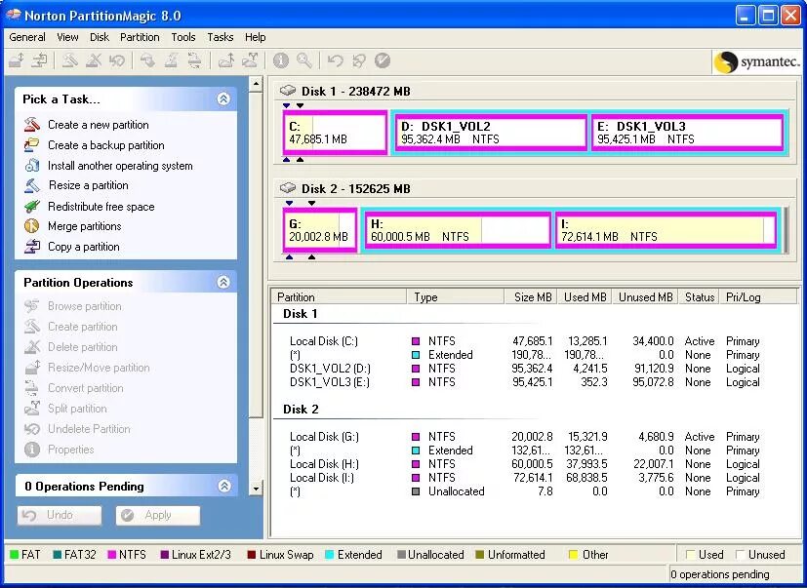The image size is (807, 588).
Task: Select the DSK1_VOL2 (D:) table row
Action: pos(525,369)
